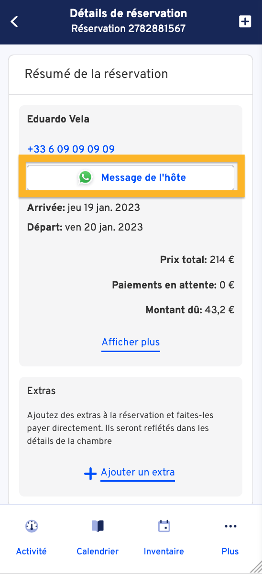Screen dimensions: 262x574
Task: Click the Message de l'hôte button
Action: click(x=131, y=177)
